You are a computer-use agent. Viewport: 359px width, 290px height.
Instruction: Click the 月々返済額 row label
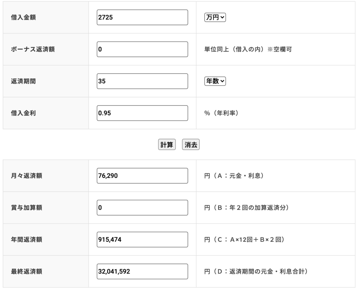(x=27, y=176)
